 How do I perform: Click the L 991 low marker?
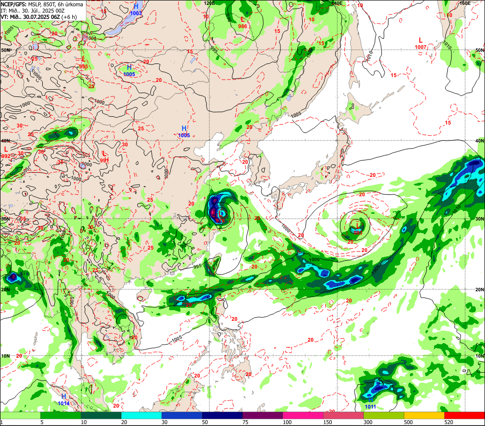(104, 157)
